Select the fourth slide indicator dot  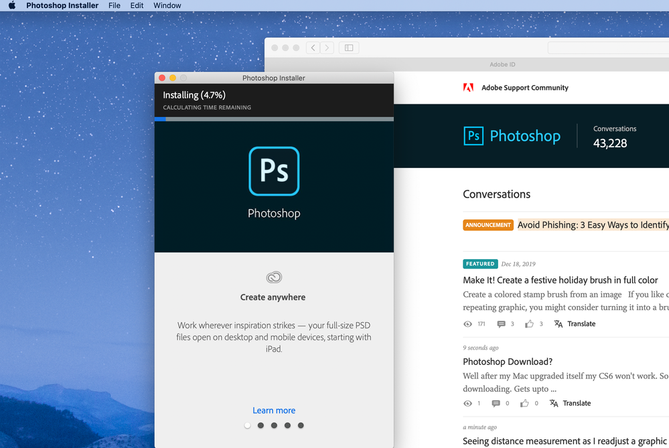[x=287, y=425]
